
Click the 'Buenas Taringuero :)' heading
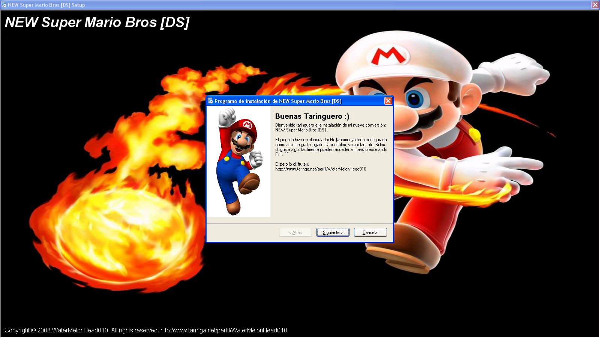tap(312, 116)
